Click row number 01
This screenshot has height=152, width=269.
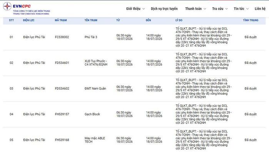pos(11,37)
